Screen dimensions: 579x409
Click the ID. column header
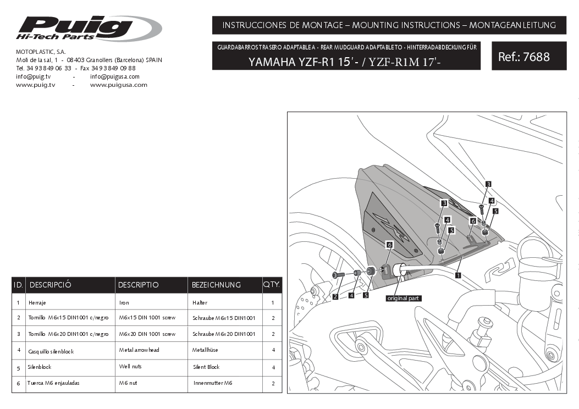click(x=18, y=285)
